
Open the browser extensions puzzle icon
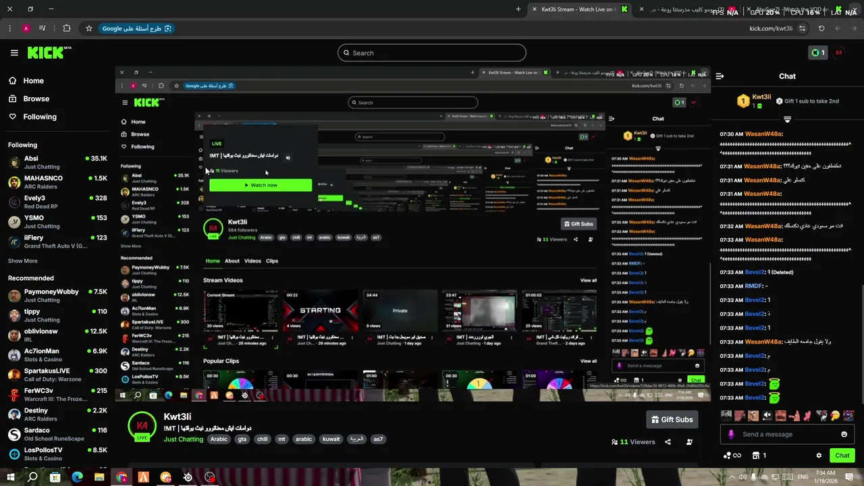66,28
